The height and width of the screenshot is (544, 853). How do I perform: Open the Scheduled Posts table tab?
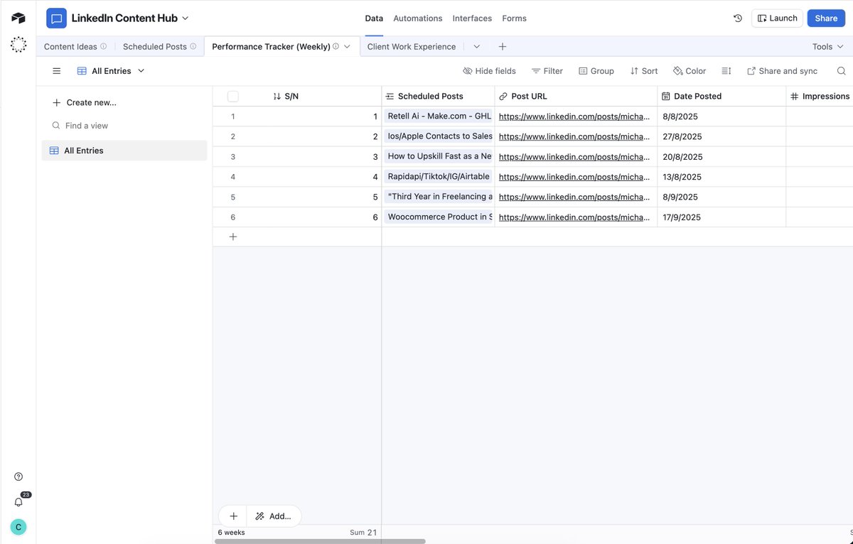click(154, 47)
